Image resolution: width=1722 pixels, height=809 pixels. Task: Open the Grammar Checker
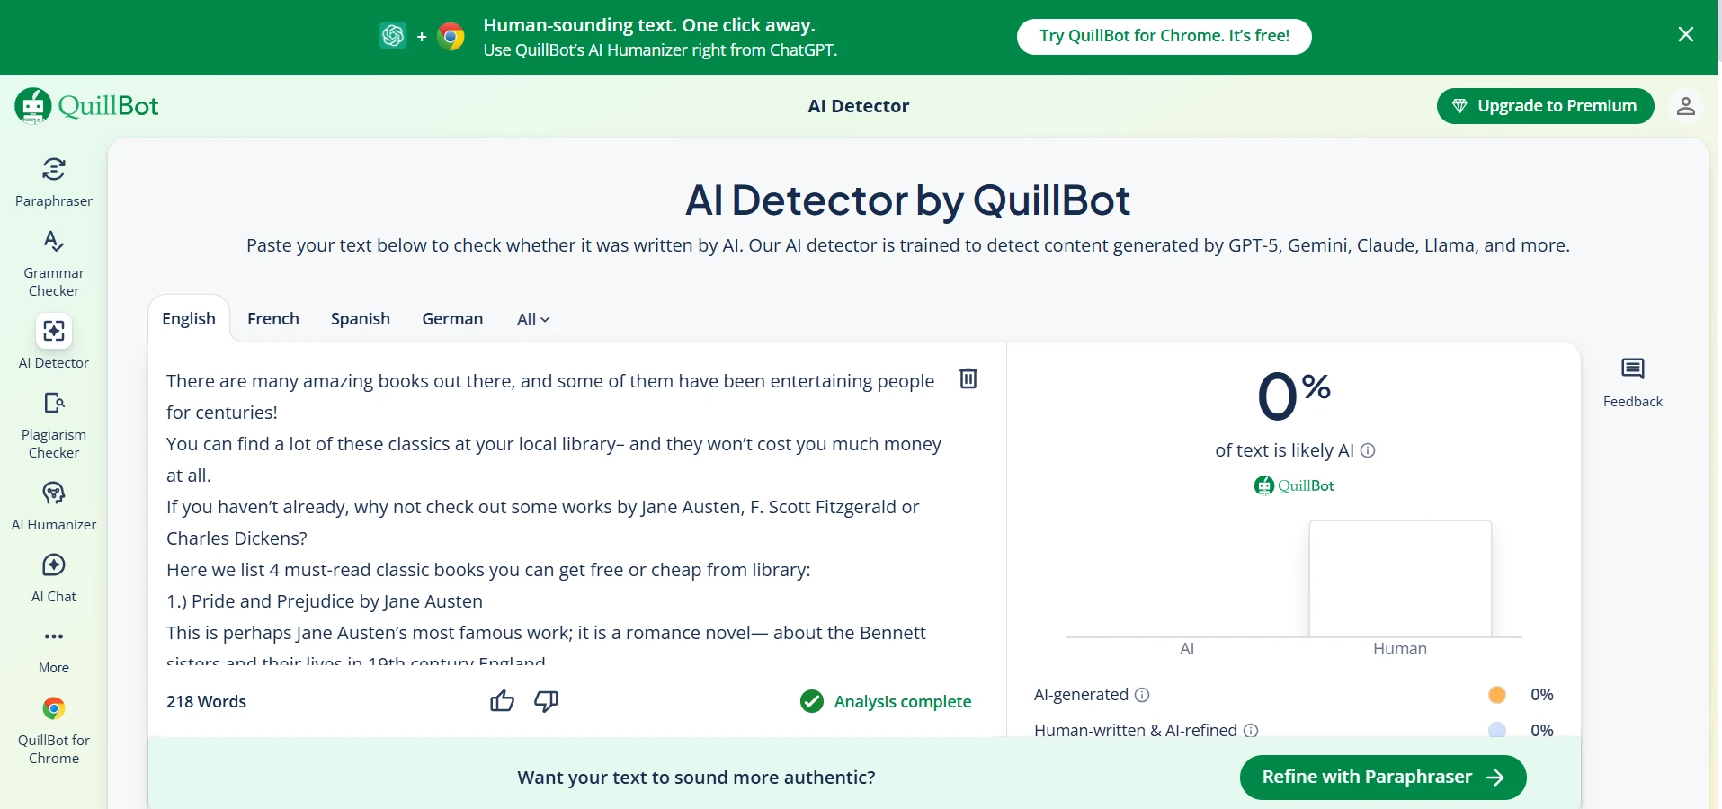point(53,261)
